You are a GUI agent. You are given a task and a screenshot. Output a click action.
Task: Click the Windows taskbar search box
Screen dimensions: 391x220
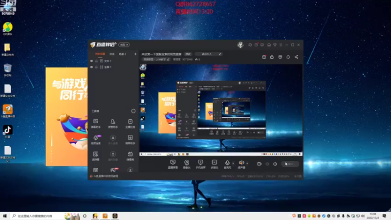tap(45, 216)
